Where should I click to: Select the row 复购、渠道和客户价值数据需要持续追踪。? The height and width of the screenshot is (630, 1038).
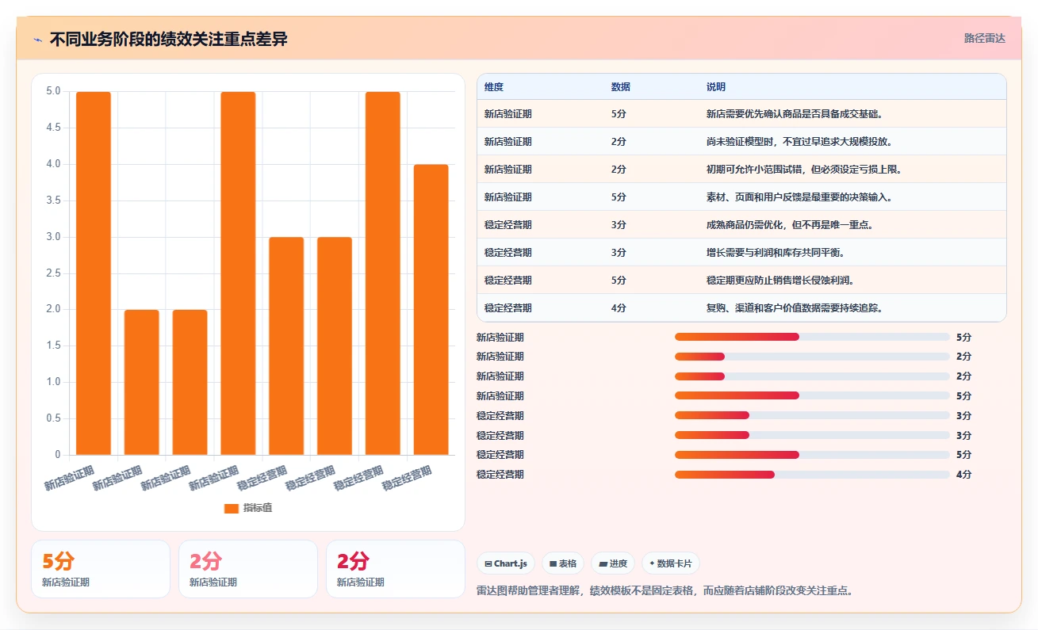click(741, 307)
